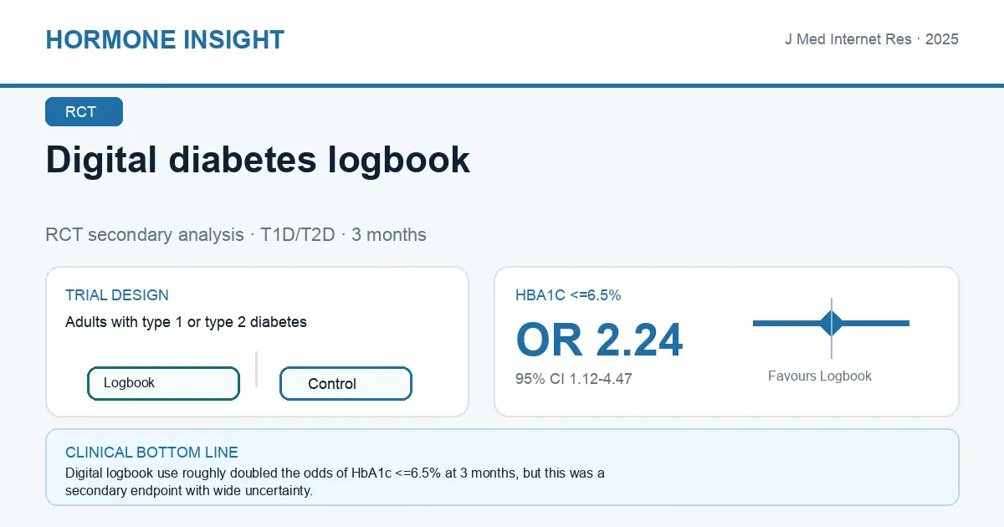This screenshot has height=527, width=1004.
Task: Click the vertical reference line in plot
Action: (x=832, y=328)
